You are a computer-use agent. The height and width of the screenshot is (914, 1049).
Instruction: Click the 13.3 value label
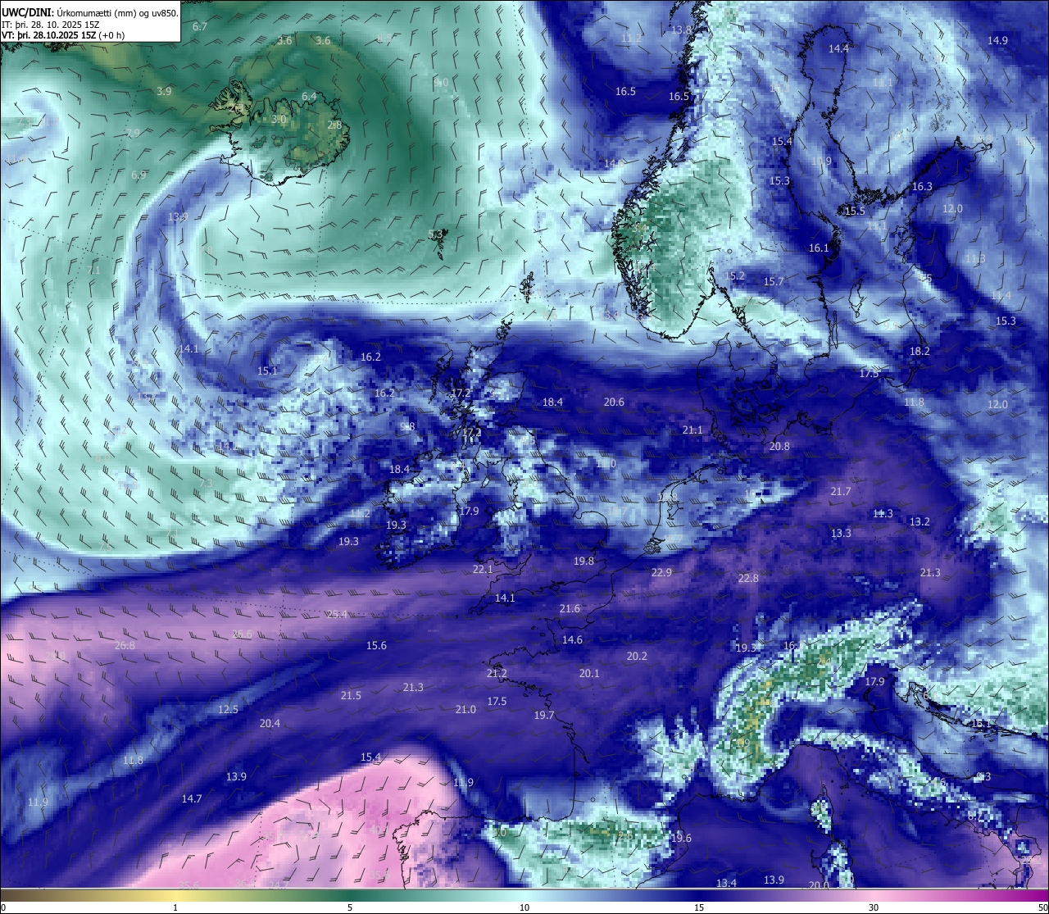841,534
